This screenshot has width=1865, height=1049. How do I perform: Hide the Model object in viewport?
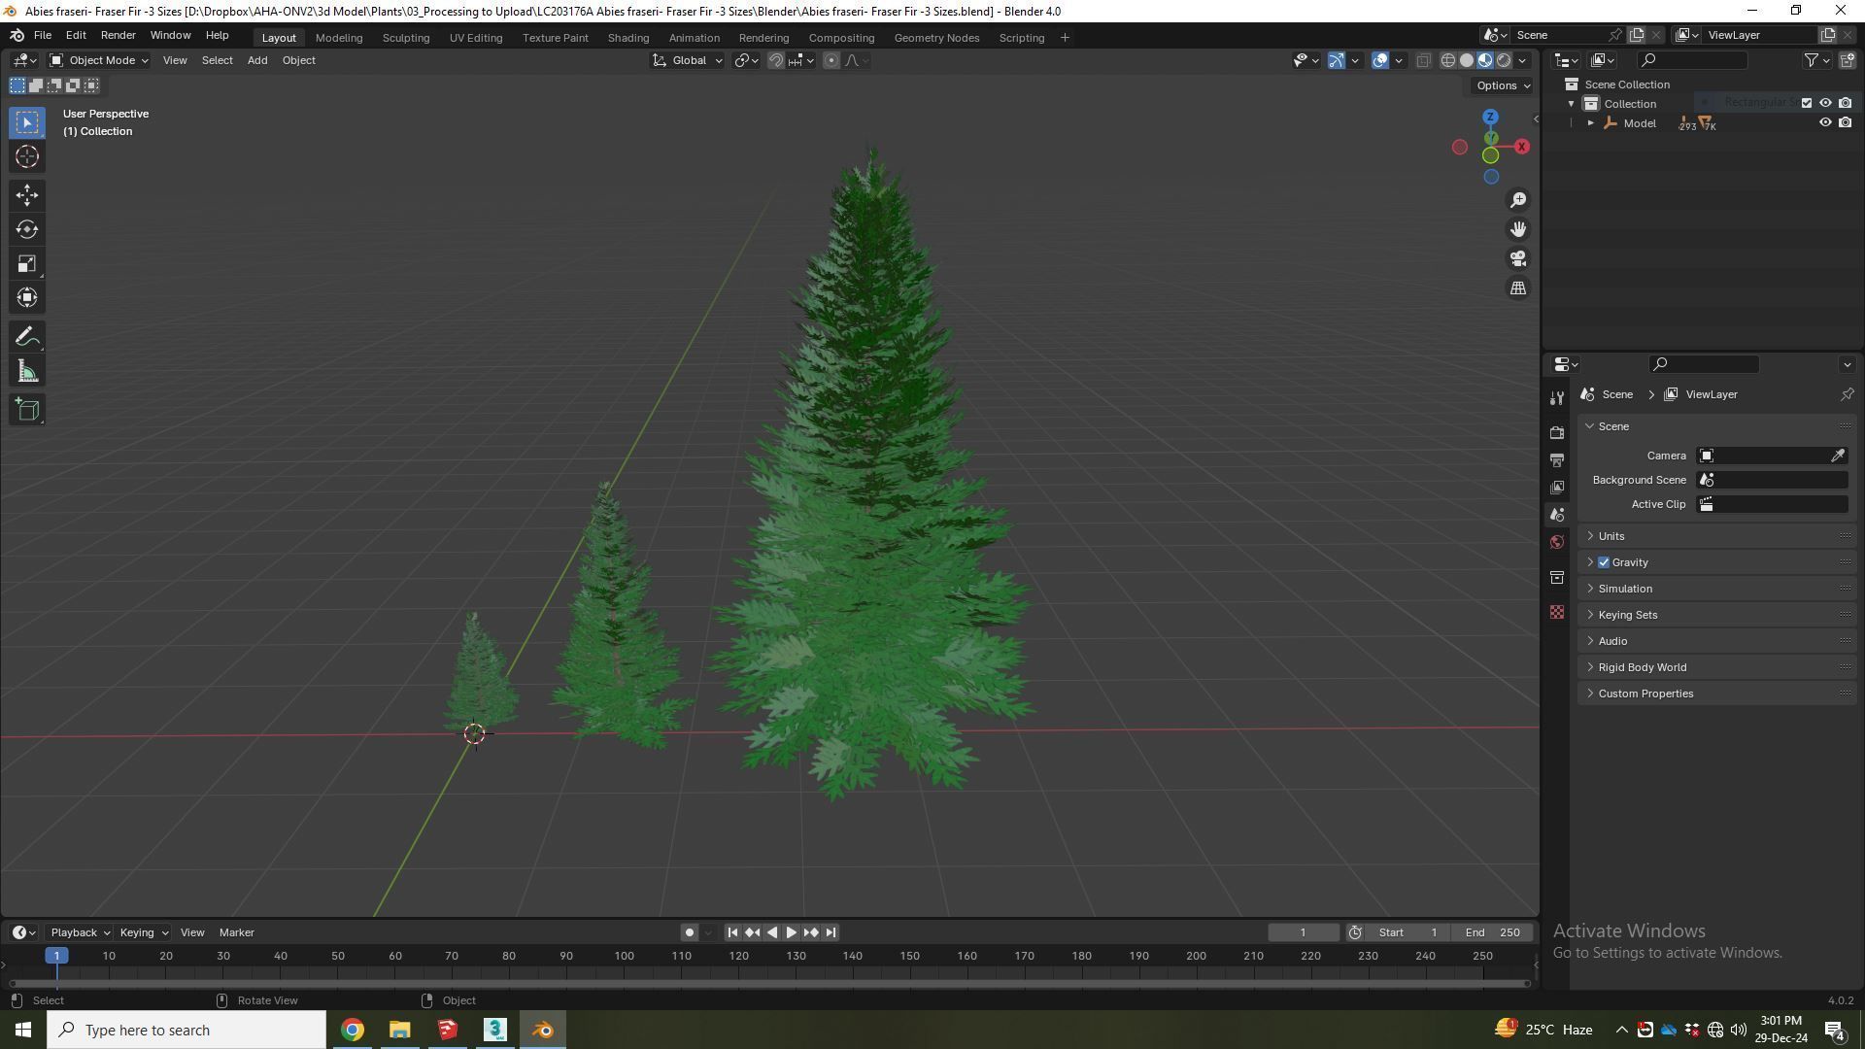(1825, 122)
